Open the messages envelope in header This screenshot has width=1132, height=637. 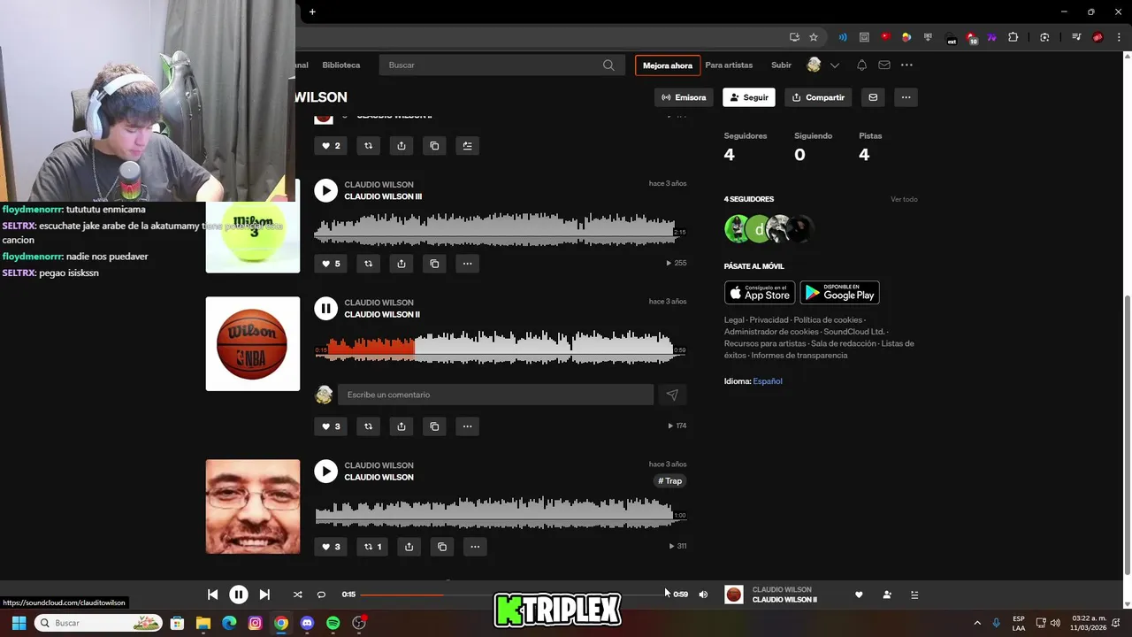click(884, 65)
